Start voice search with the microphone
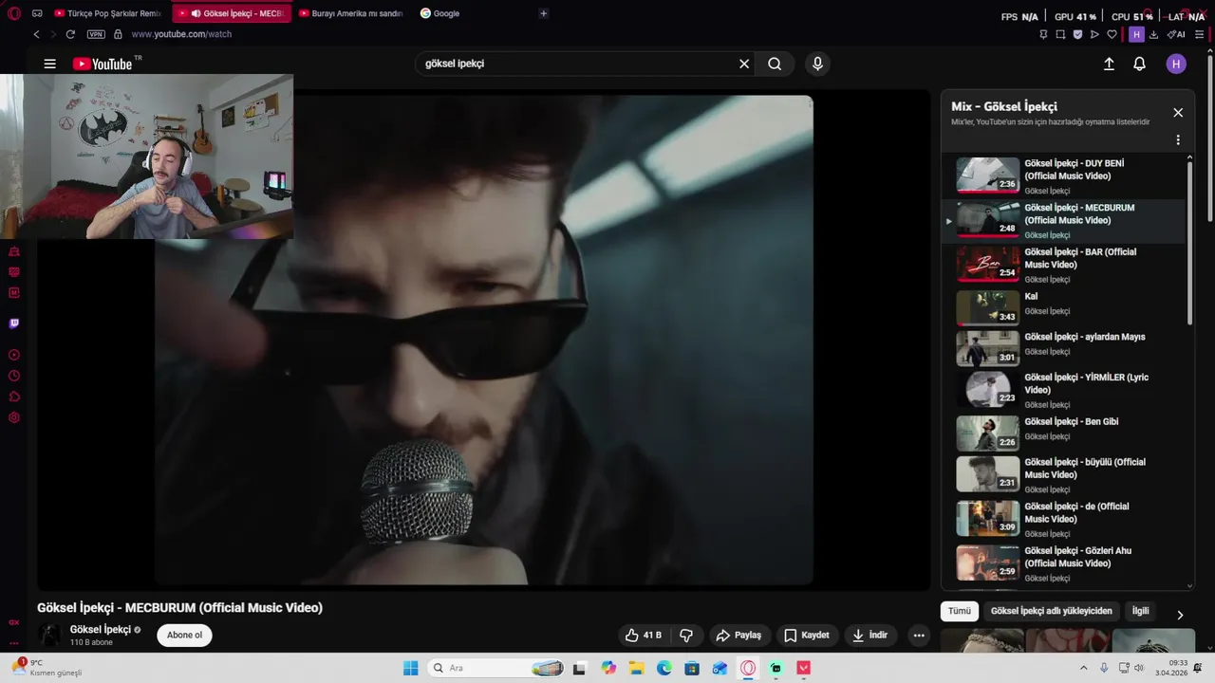 [x=817, y=64]
